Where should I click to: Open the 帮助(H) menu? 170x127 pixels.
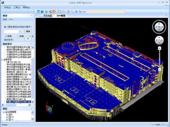click(26, 7)
